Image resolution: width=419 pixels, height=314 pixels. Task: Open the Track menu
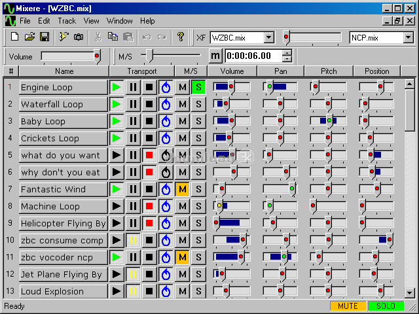coord(67,21)
